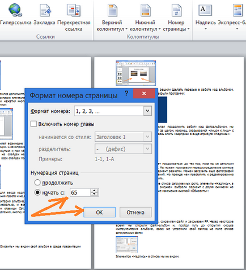Select the продолжить radio option
The height and width of the screenshot is (270, 246).
click(37, 183)
